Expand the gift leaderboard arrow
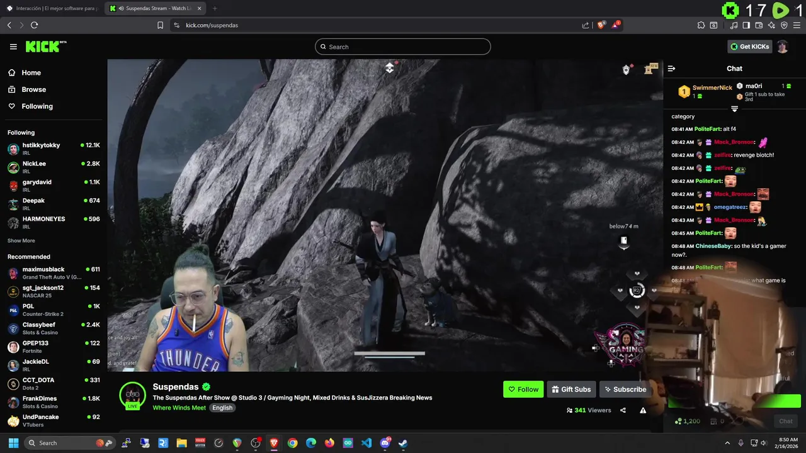 tap(734, 109)
